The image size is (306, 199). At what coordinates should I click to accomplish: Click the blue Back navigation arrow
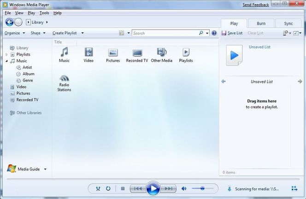pos(9,22)
